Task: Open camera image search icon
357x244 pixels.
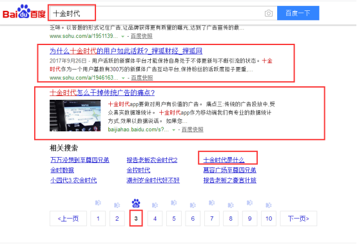Action: click(x=269, y=14)
